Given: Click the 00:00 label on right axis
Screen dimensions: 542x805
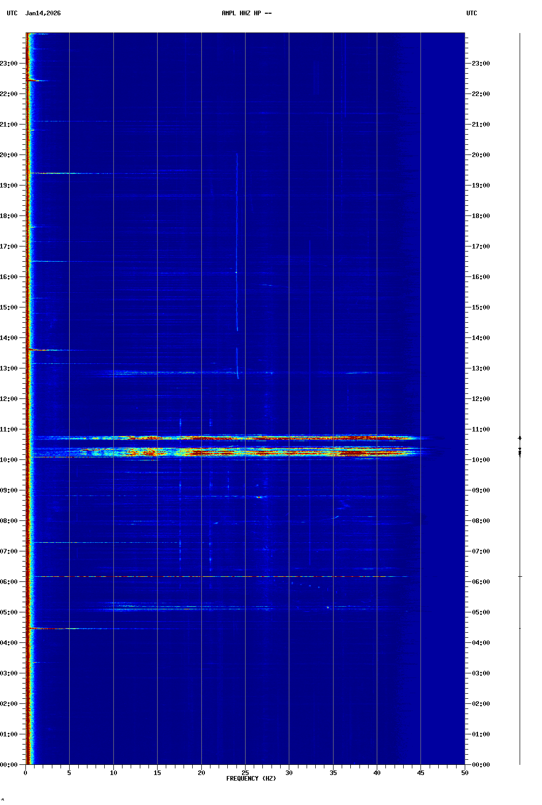Looking at the screenshot, I should 480,765.
